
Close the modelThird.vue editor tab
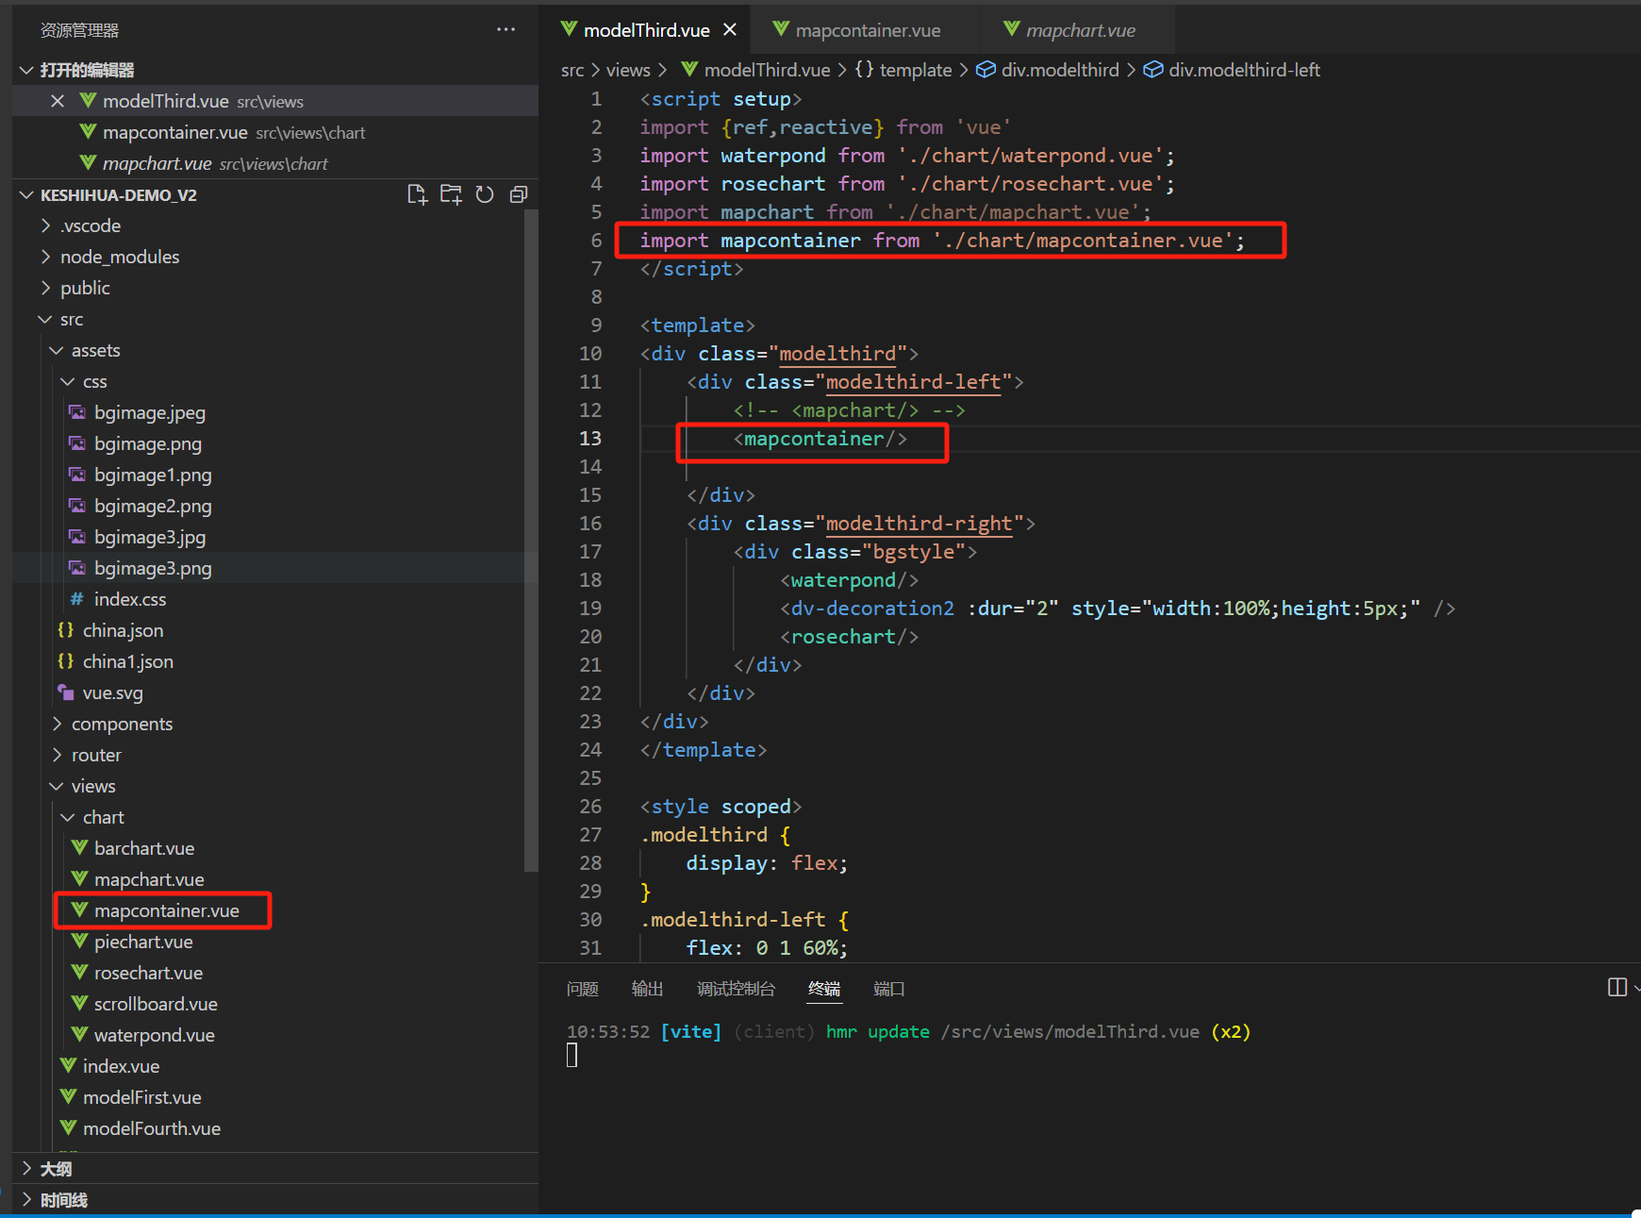730,30
